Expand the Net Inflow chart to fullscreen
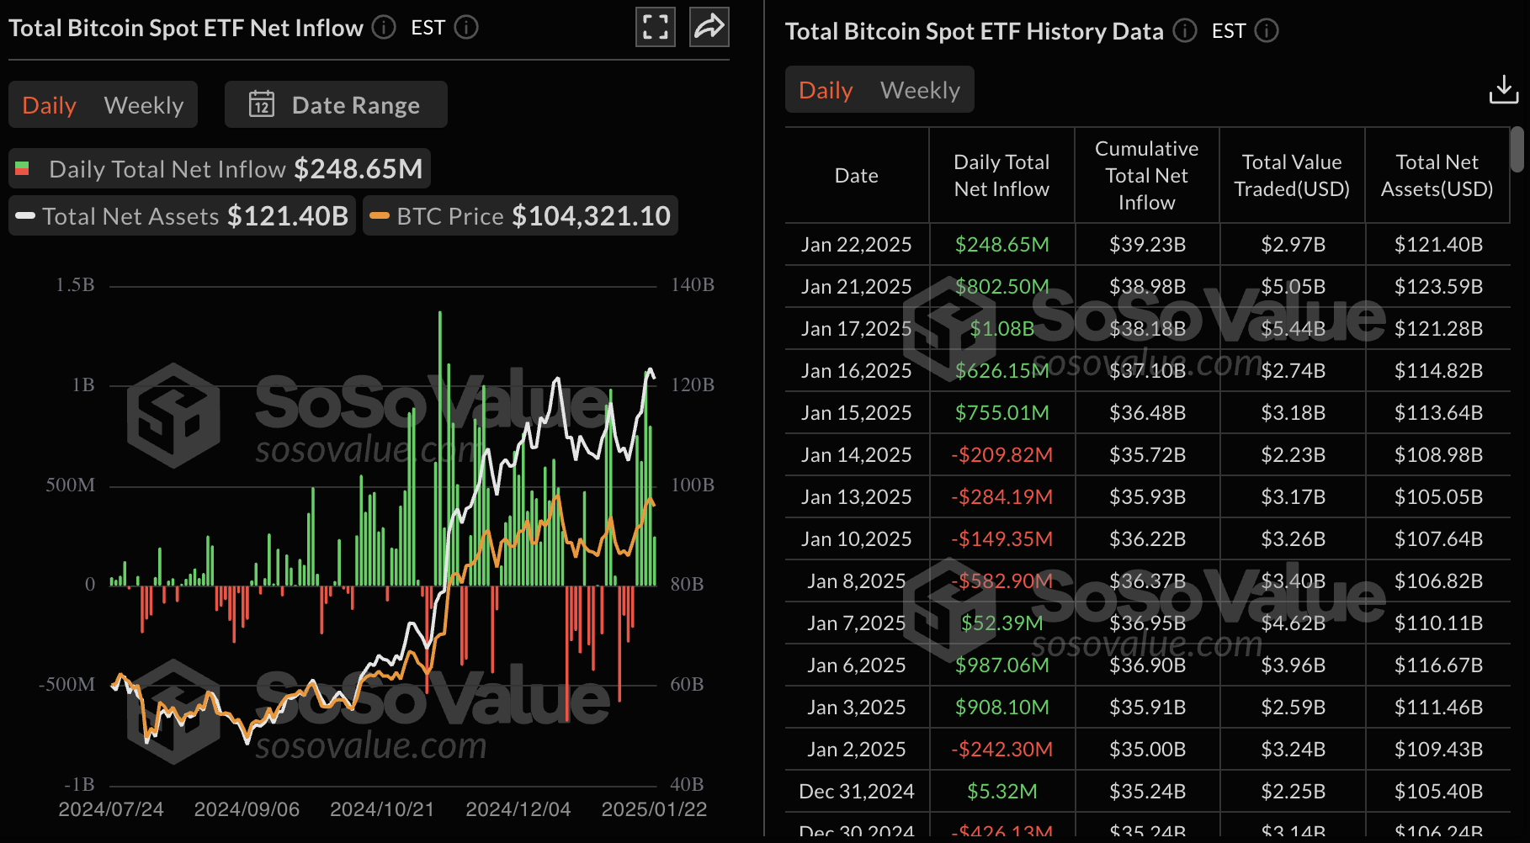The image size is (1530, 843). click(x=655, y=27)
